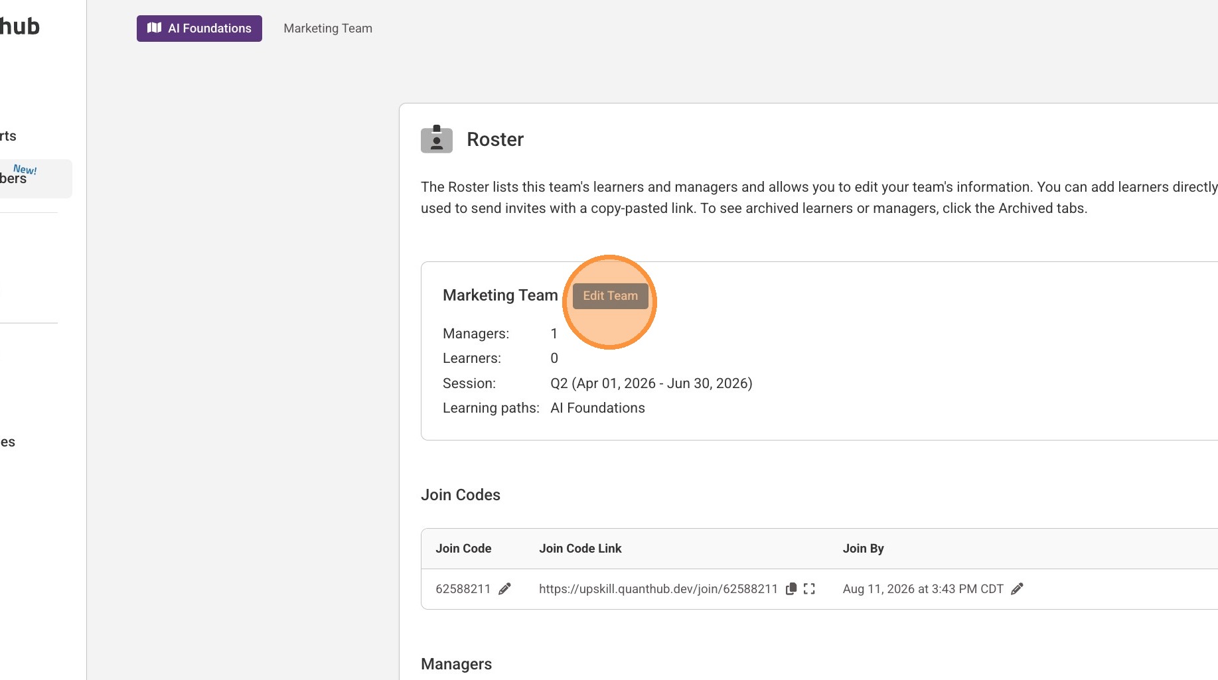Edit the Join By date using its pencil icon
The height and width of the screenshot is (680, 1218).
pyautogui.click(x=1017, y=589)
